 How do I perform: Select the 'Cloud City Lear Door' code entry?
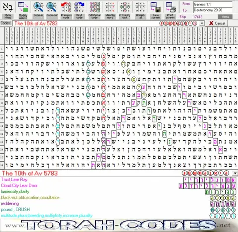pyautogui.click(x=19, y=186)
